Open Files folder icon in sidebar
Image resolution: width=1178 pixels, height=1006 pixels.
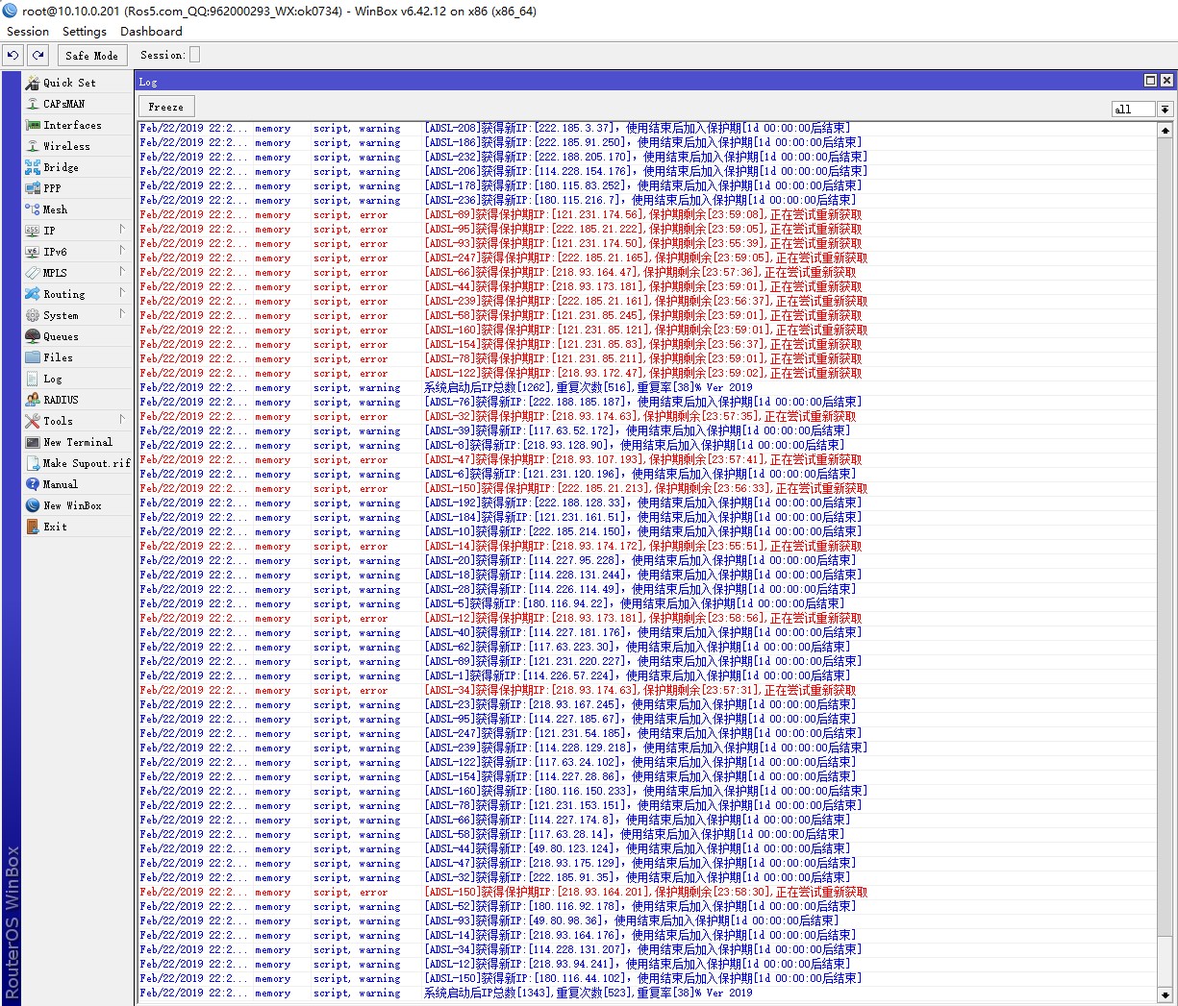pos(33,357)
